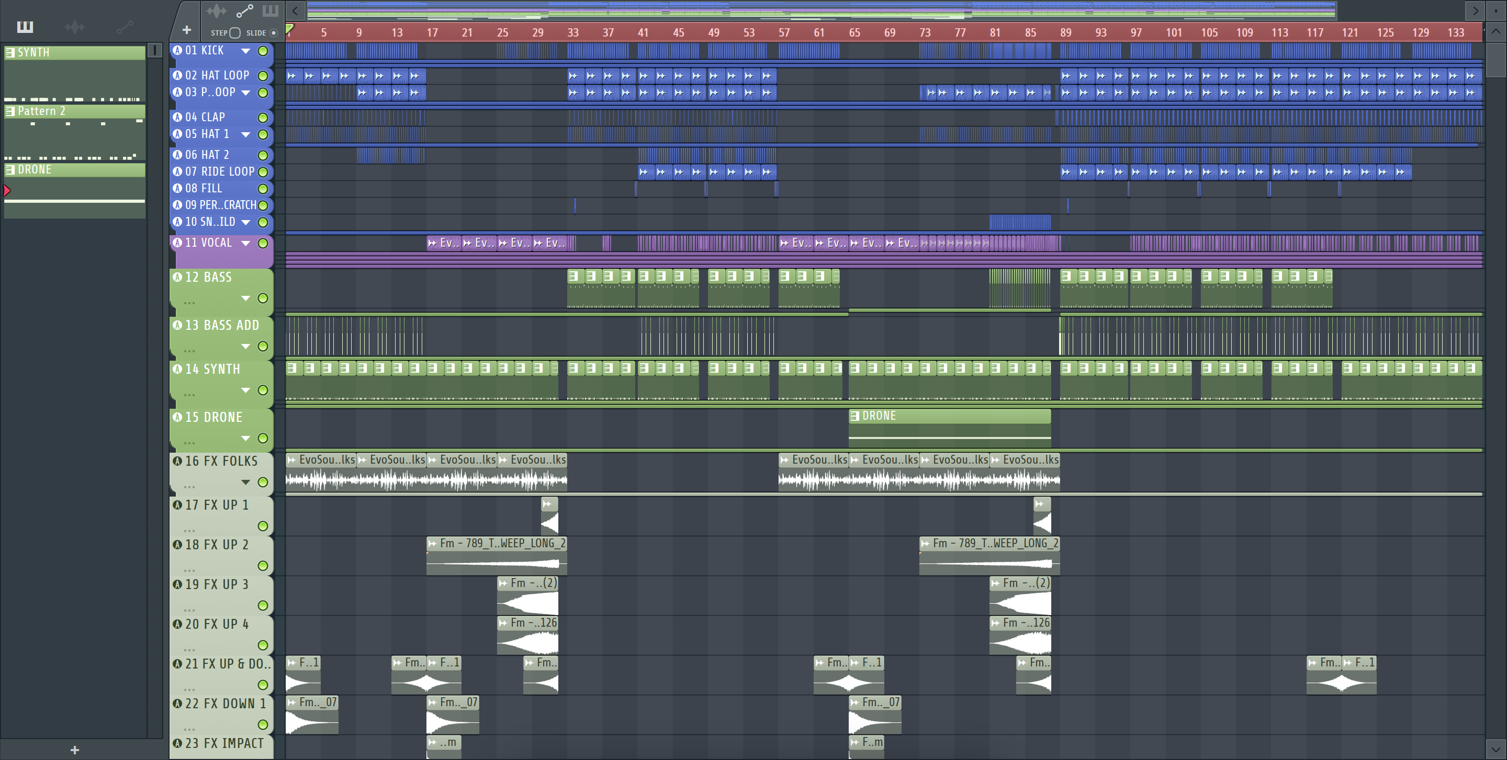The height and width of the screenshot is (760, 1507).
Task: Collapse the 13 BASS ADD track group arrow
Action: point(246,347)
